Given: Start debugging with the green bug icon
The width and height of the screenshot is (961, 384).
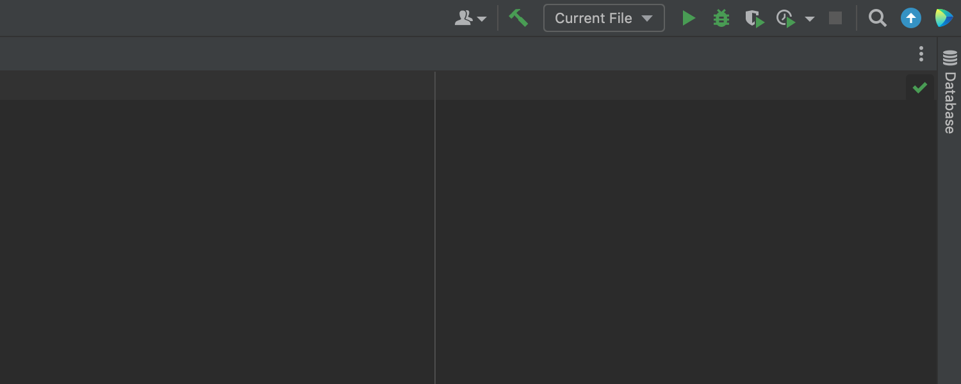Looking at the screenshot, I should tap(721, 18).
